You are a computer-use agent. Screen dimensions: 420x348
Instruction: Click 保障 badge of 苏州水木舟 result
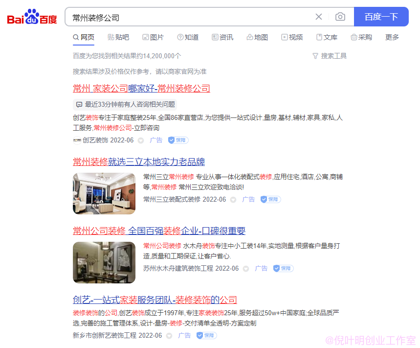point(284,268)
